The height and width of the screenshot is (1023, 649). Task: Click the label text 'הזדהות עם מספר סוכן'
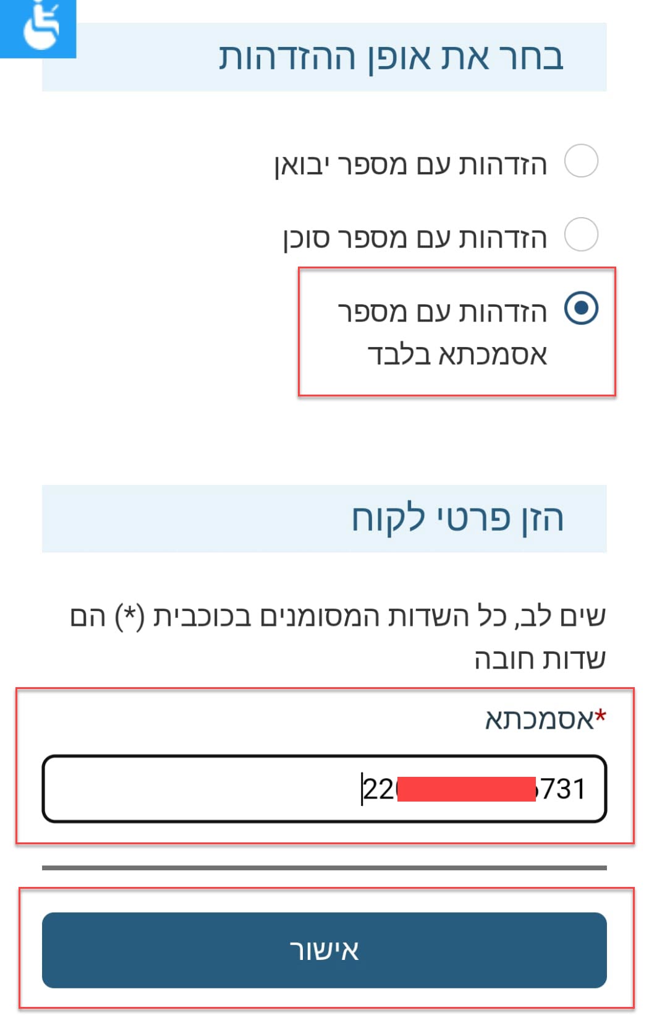(415, 238)
